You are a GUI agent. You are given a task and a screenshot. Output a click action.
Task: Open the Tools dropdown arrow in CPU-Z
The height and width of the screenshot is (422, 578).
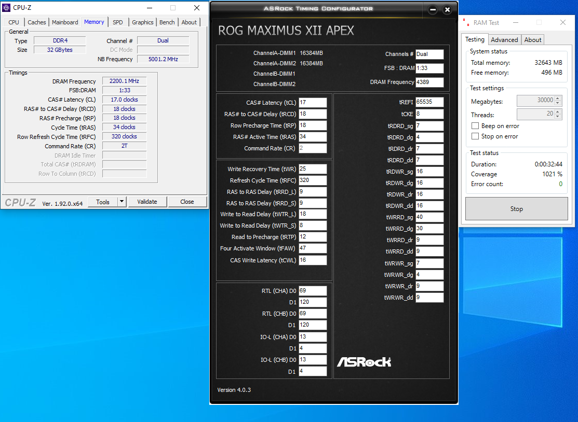point(122,202)
